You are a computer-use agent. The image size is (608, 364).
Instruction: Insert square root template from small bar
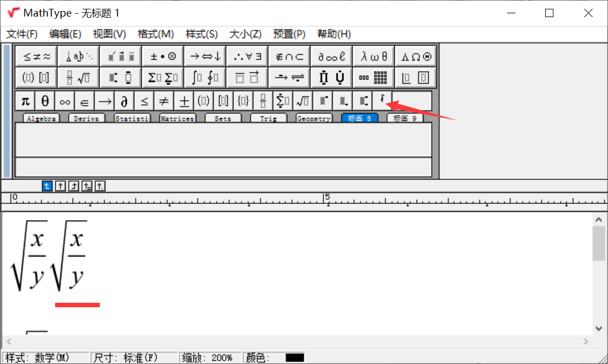coord(303,101)
